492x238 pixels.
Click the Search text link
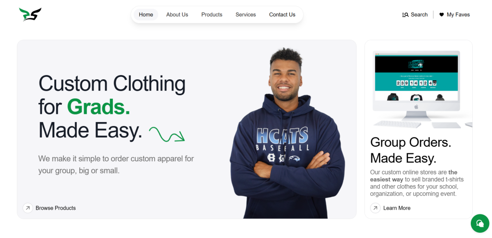(419, 15)
